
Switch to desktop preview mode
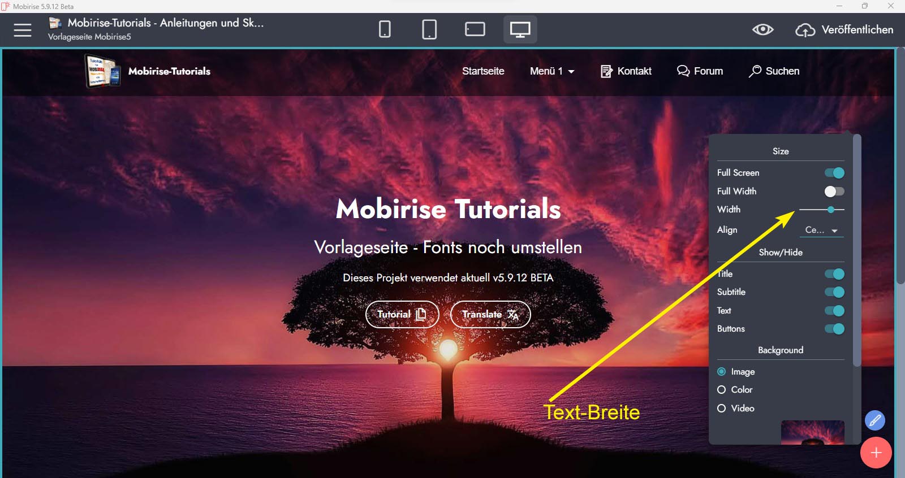pyautogui.click(x=520, y=29)
